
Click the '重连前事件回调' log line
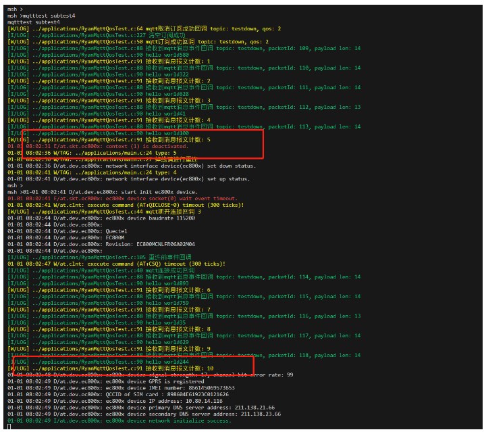[99, 258]
